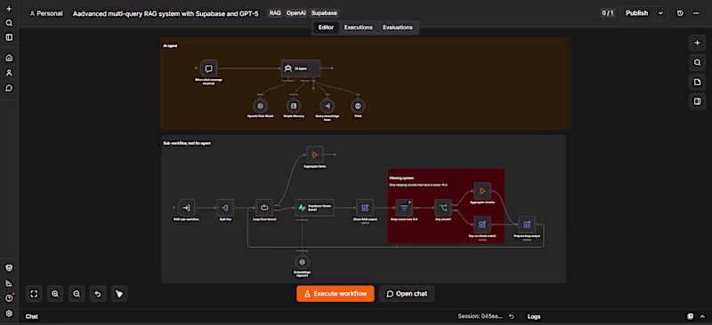Click the RAG tag
Image resolution: width=712 pixels, height=325 pixels.
(x=275, y=13)
